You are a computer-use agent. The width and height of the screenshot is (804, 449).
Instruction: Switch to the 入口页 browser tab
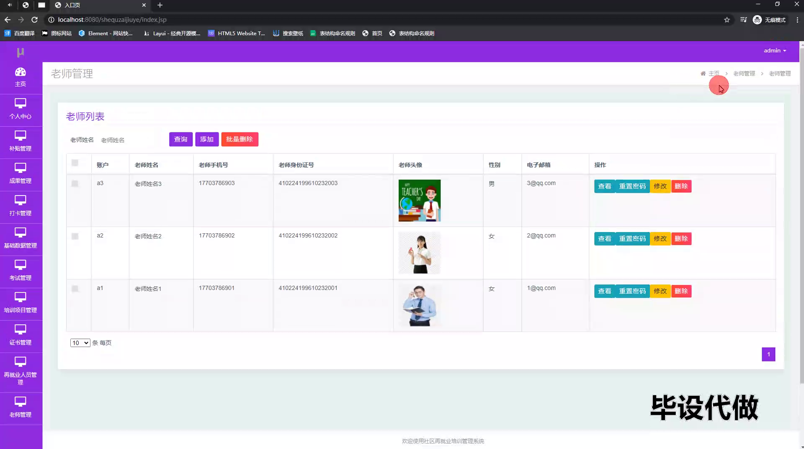point(100,5)
